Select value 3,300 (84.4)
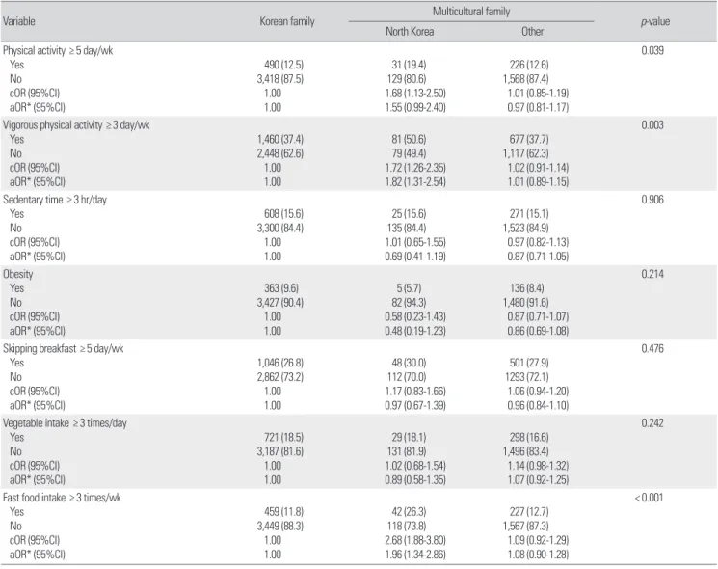 280,228
